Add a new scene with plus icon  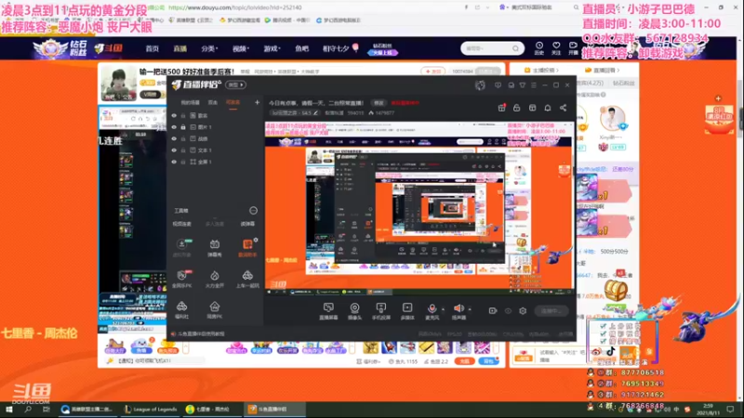pyautogui.click(x=258, y=102)
